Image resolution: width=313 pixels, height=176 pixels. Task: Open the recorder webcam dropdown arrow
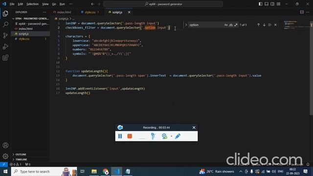171,136
